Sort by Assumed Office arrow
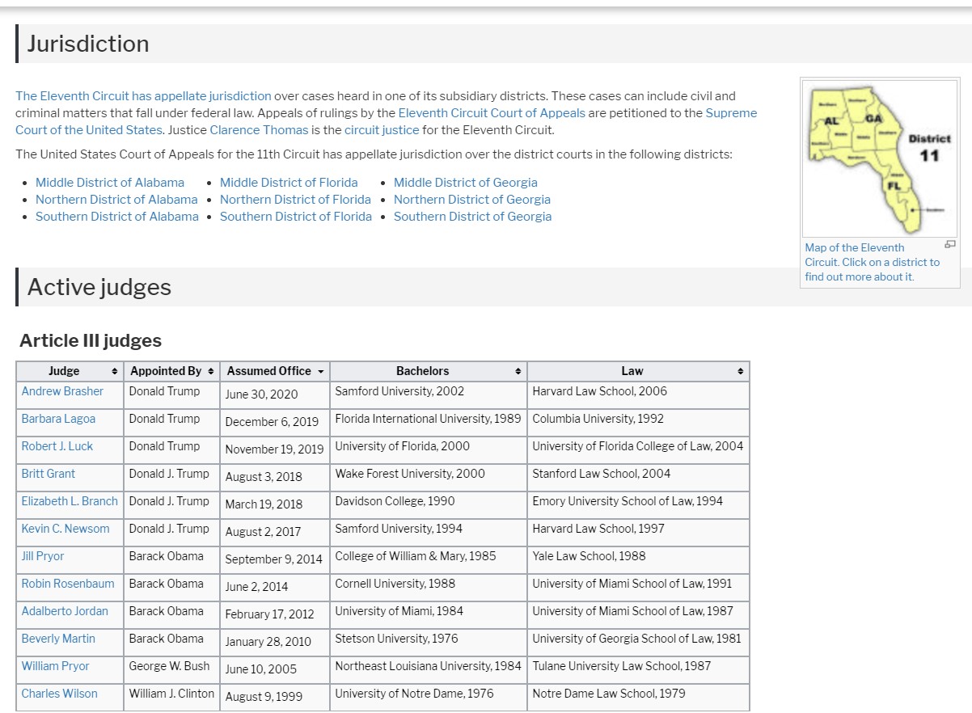The image size is (972, 713). pos(321,371)
